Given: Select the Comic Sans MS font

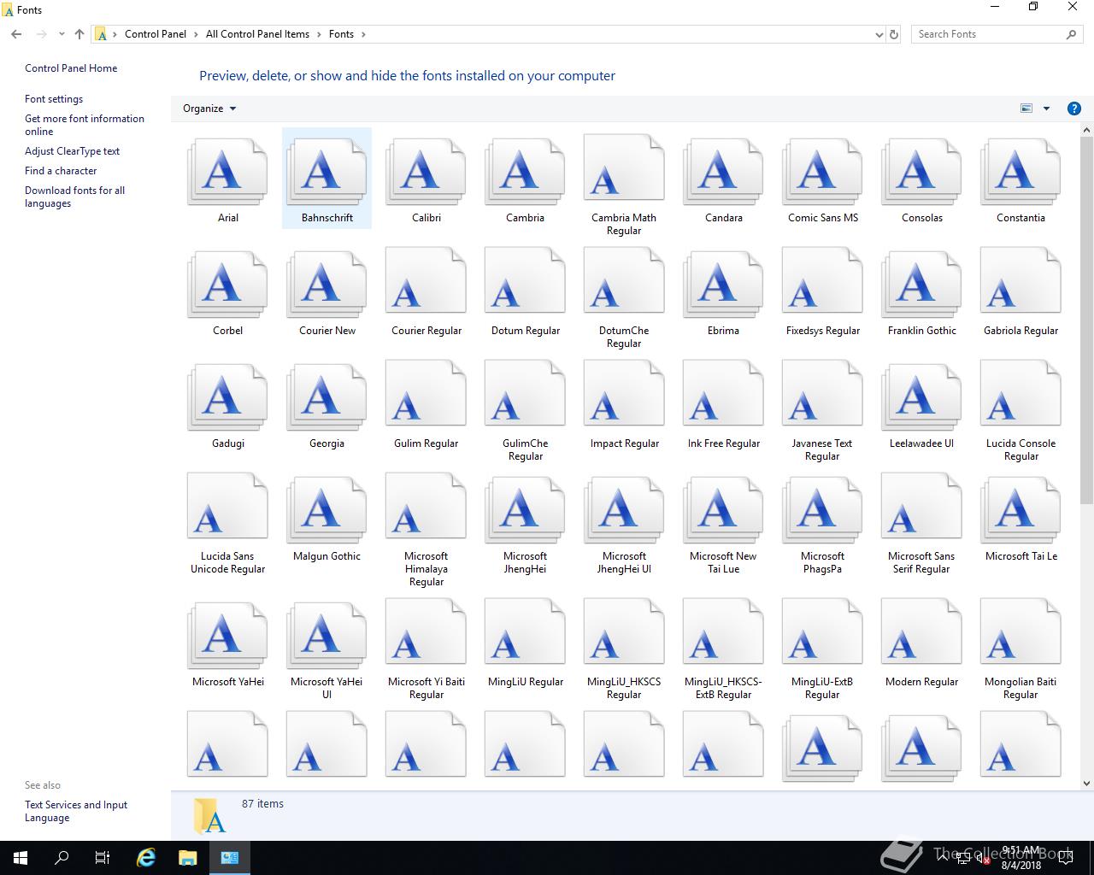Looking at the screenshot, I should [822, 170].
